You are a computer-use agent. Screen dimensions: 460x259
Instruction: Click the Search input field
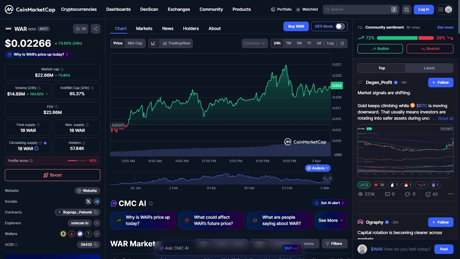pos(360,9)
